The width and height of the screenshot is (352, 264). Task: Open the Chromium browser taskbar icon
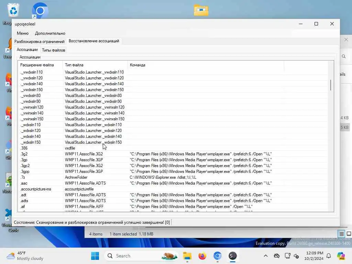(217, 256)
